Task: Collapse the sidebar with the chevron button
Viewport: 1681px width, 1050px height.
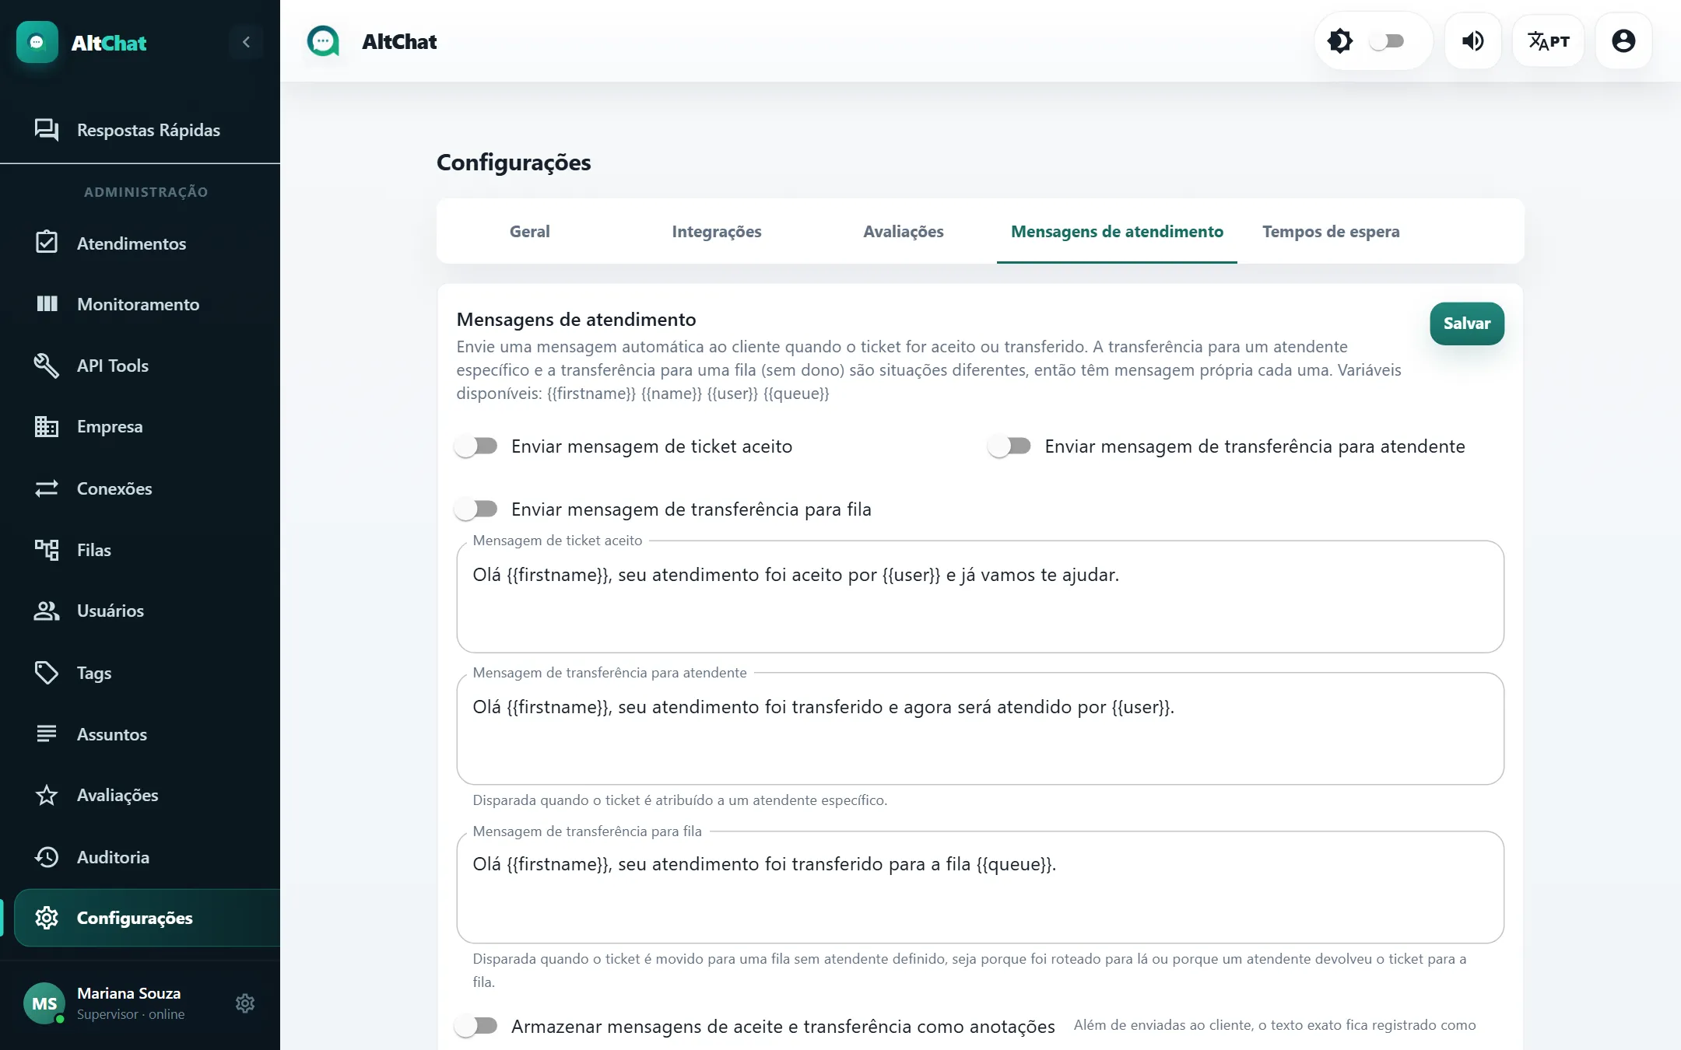Action: tap(246, 42)
